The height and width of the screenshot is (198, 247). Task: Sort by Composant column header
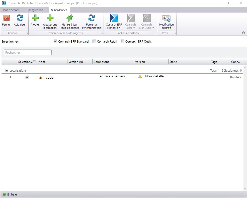tap(113, 62)
